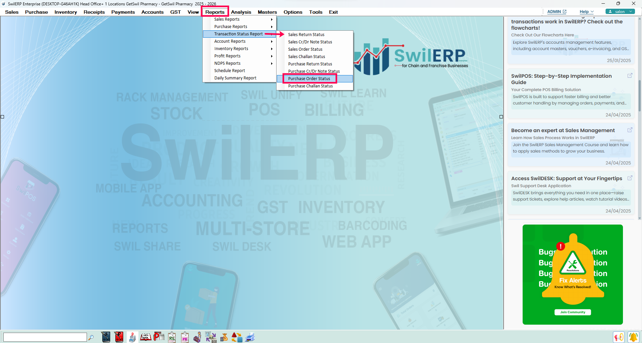This screenshot has height=343, width=642.
Task: Open the Purchase menu
Action: tap(36, 12)
